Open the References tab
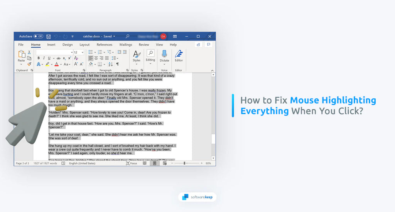 tap(105, 45)
